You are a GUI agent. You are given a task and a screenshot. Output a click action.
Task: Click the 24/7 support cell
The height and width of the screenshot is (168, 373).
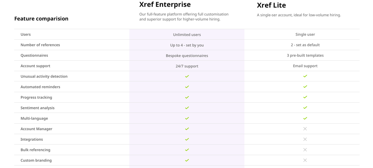[187, 66]
